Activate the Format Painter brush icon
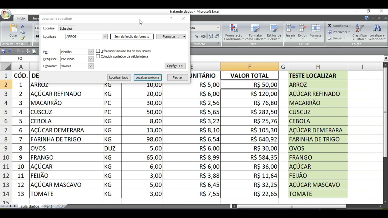388x218 pixels. tap(22, 38)
